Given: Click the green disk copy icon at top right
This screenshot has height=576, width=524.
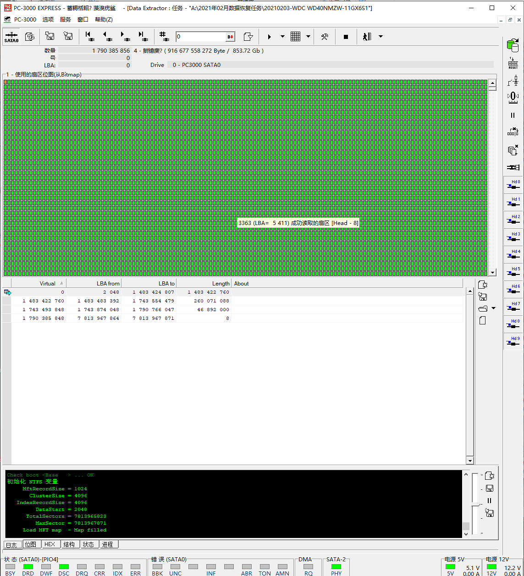Looking at the screenshot, I should click(x=513, y=45).
